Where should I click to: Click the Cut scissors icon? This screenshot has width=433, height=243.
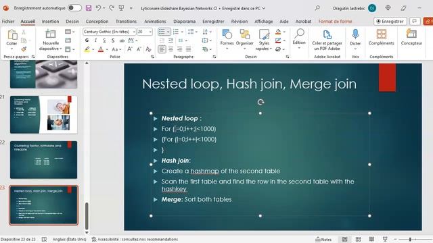pyautogui.click(x=24, y=32)
